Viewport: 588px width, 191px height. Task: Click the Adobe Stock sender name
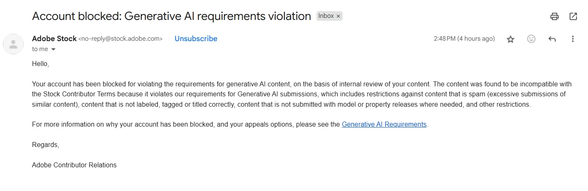click(54, 39)
